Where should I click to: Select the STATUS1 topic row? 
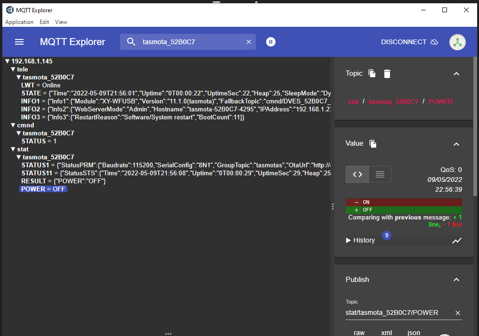point(176,165)
